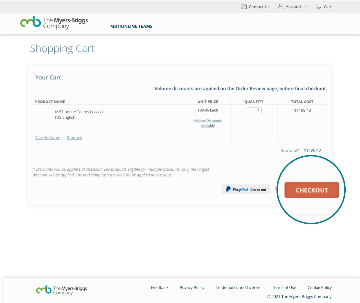The height and width of the screenshot is (303, 360).
Task: Click the $99.95 Each unit price
Action: tap(208, 110)
